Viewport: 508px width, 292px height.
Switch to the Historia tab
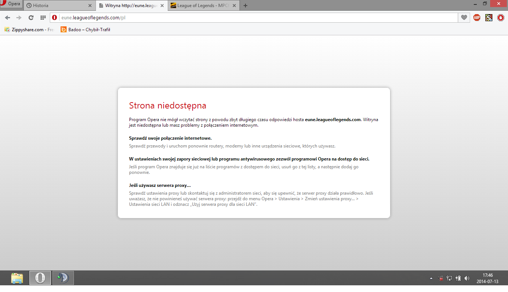click(x=59, y=6)
